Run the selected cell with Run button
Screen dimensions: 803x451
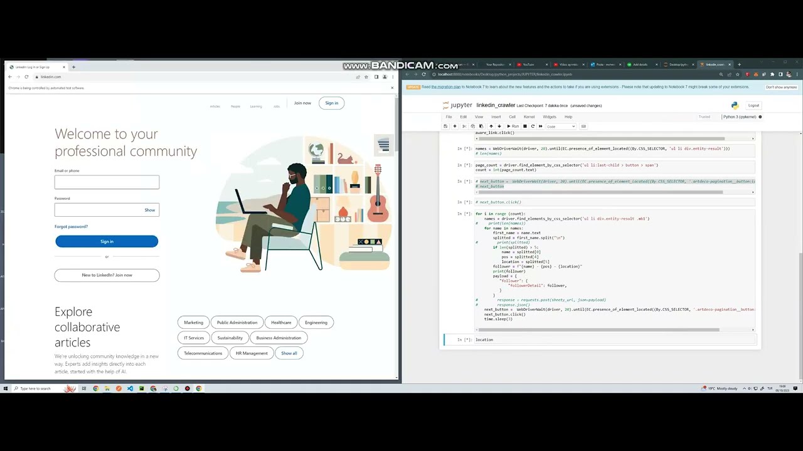coord(513,126)
